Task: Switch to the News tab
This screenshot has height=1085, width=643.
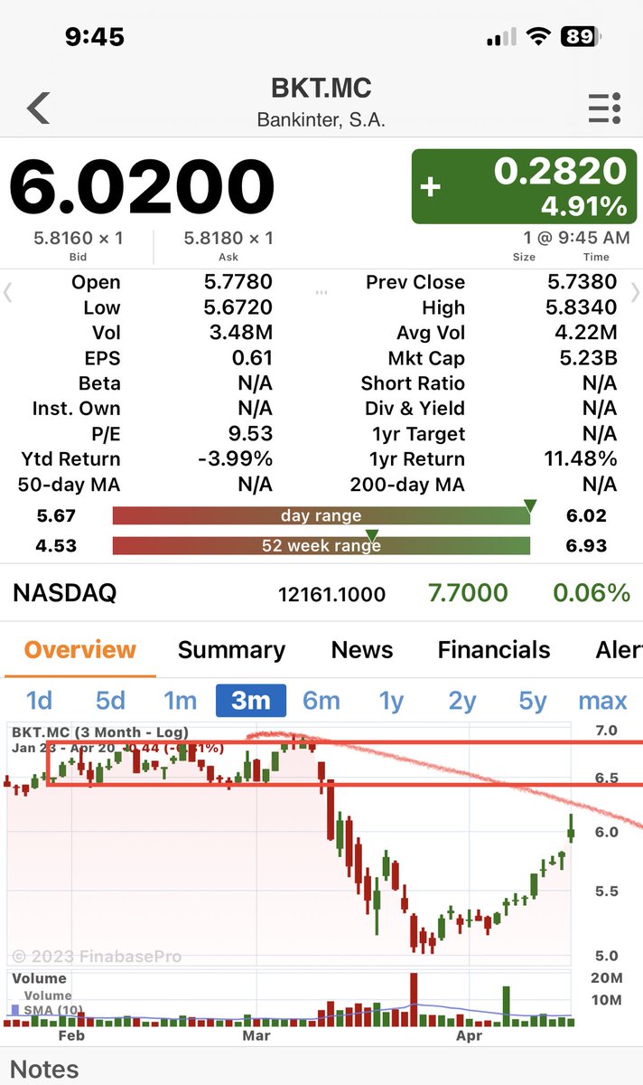Action: (361, 650)
